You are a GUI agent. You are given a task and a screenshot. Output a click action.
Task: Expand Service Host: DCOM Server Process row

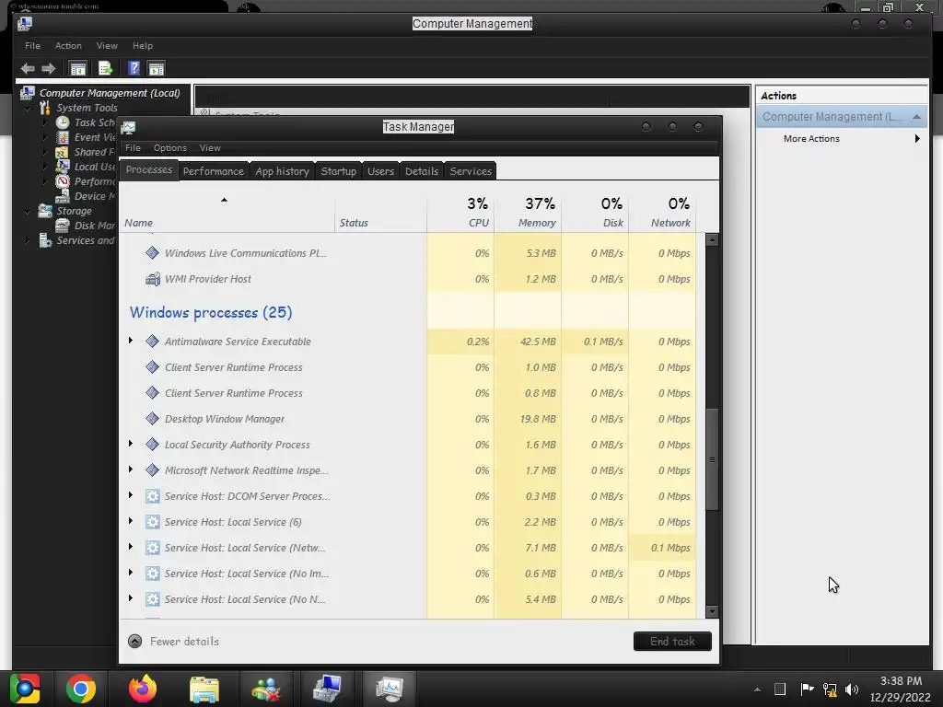[131, 495]
